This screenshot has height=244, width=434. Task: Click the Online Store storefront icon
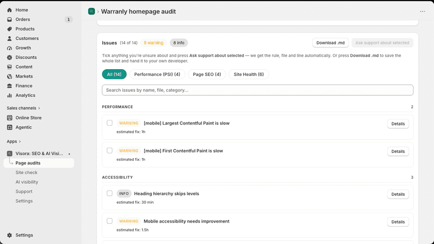point(9,118)
